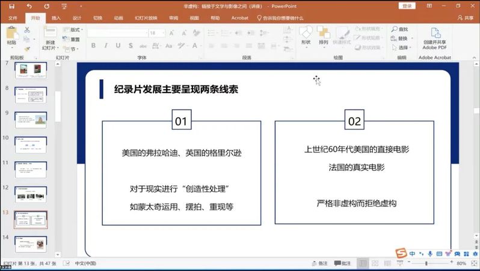This screenshot has width=480, height=271.
Task: Switch to the 插入 ribbon tab
Action: tap(56, 18)
